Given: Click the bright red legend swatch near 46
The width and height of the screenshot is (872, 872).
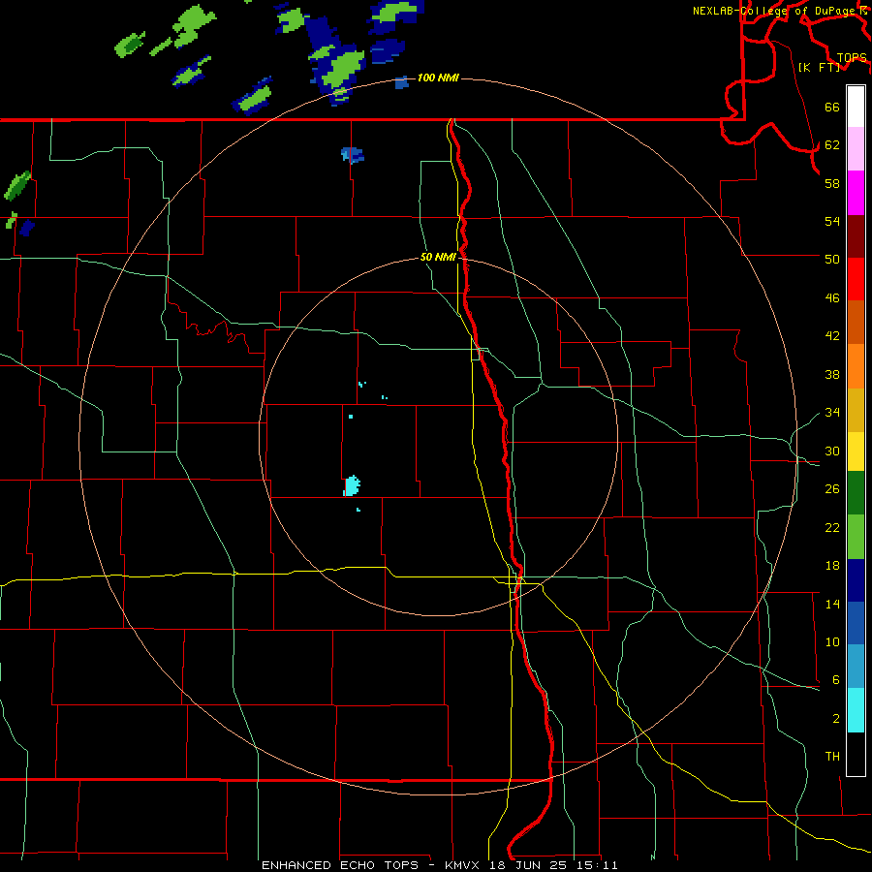Looking at the screenshot, I should (x=856, y=279).
